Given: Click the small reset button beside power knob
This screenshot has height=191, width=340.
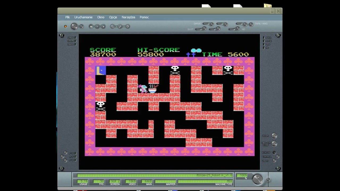Looking at the screenshot, I should click(x=82, y=27).
